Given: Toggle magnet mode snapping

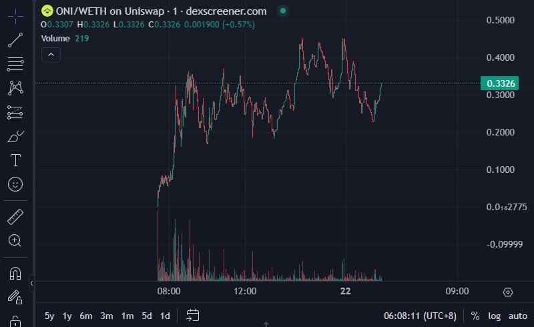Looking at the screenshot, I should click(x=15, y=273).
